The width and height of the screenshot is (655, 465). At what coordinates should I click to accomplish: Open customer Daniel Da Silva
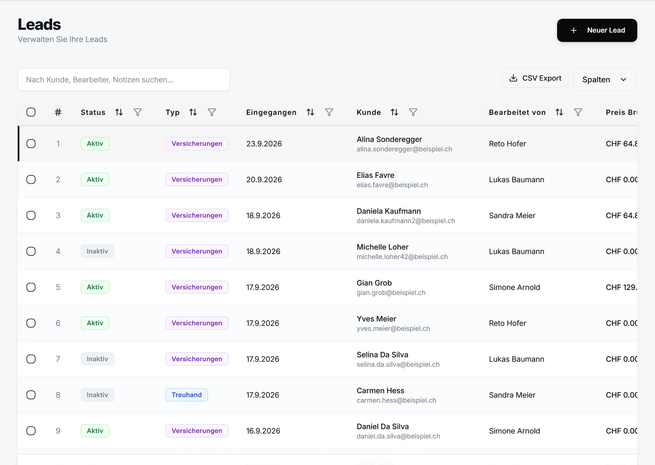coord(383,427)
